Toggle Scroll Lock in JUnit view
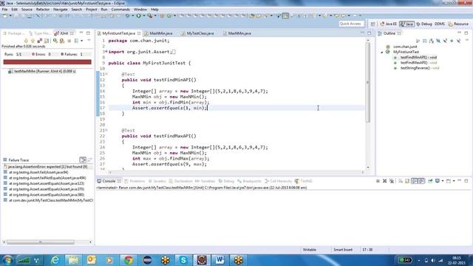 47,41
